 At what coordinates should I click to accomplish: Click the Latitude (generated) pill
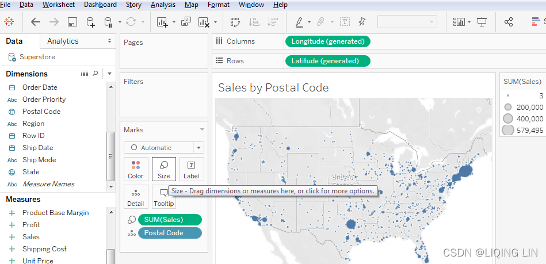tap(328, 61)
